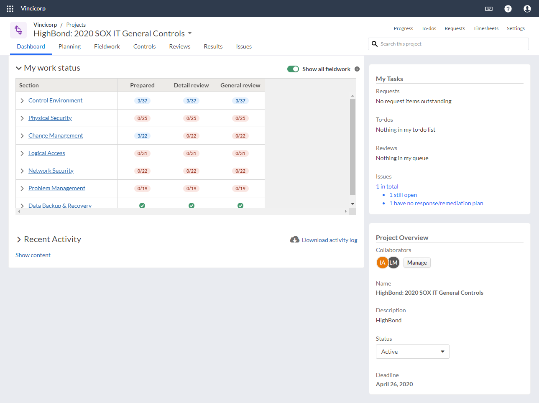The width and height of the screenshot is (539, 403).
Task: Open the Change Management link
Action: (56, 135)
